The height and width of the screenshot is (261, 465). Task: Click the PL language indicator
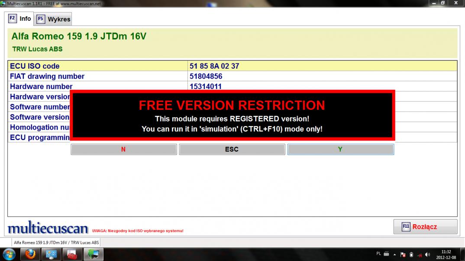(x=378, y=254)
